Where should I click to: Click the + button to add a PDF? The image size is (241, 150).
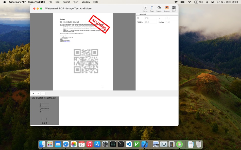point(33,93)
